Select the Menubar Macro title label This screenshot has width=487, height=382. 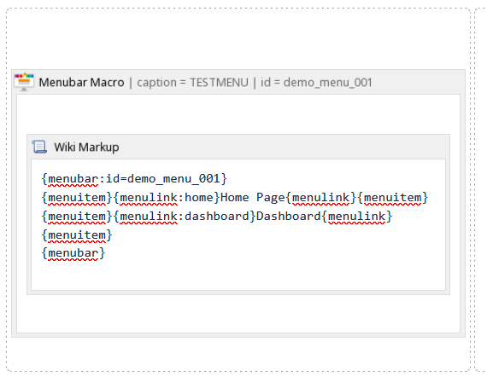81,83
